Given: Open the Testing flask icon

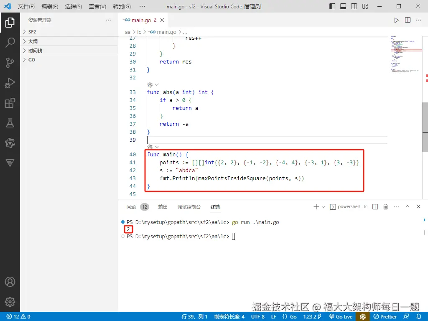Looking at the screenshot, I should click(10, 123).
